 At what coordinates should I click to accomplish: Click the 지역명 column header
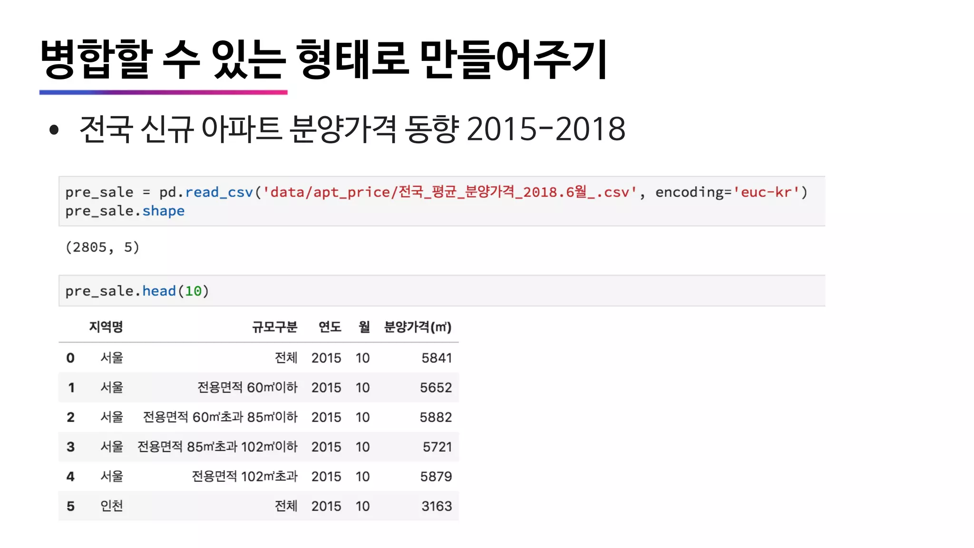tap(106, 327)
